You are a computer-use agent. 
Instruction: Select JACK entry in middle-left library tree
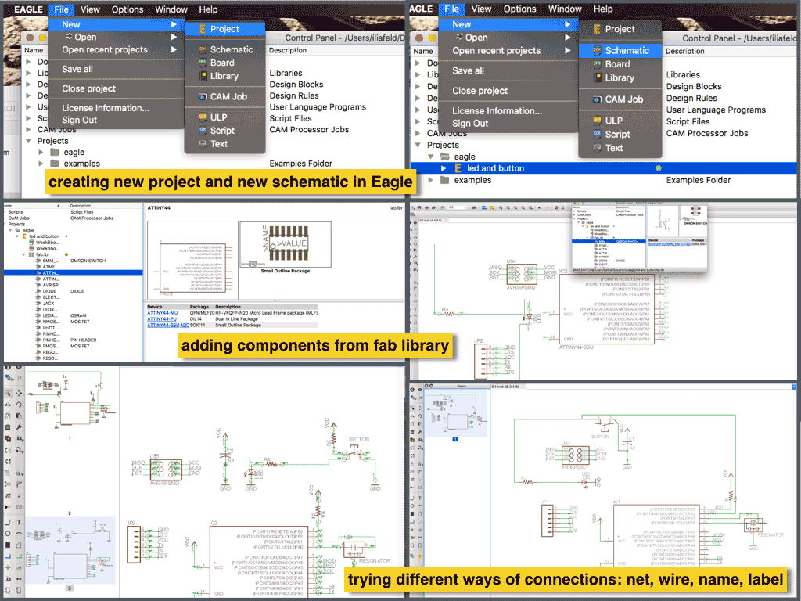tap(48, 304)
